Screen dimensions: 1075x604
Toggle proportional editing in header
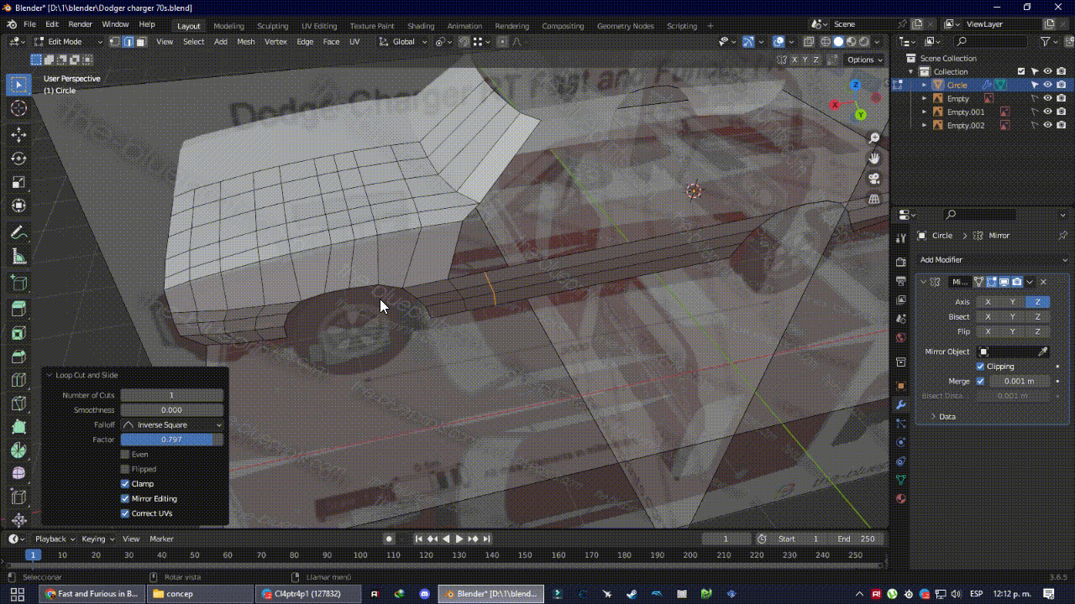(502, 41)
